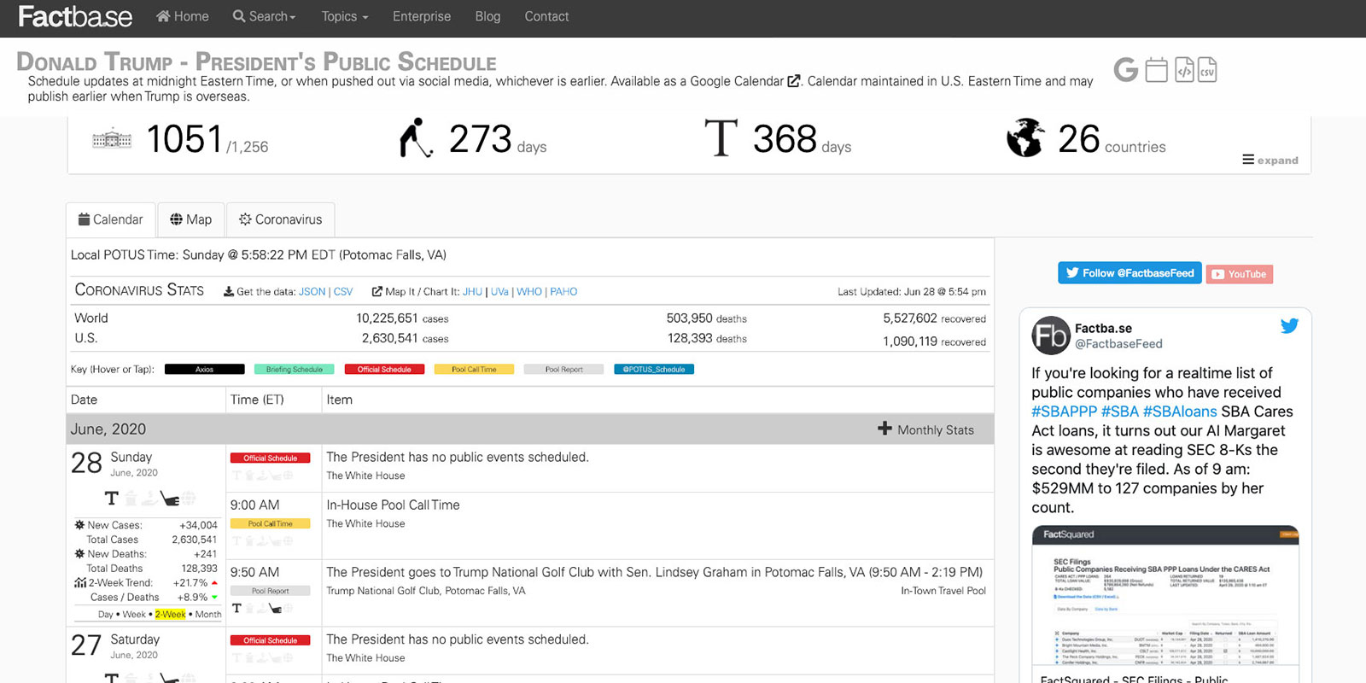Image resolution: width=1366 pixels, height=683 pixels.
Task: Open the FactSquared SEC Filings tweet image
Action: 1165,596
